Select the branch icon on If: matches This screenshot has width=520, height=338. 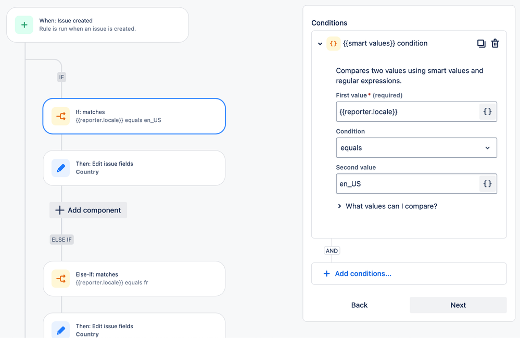tap(61, 116)
